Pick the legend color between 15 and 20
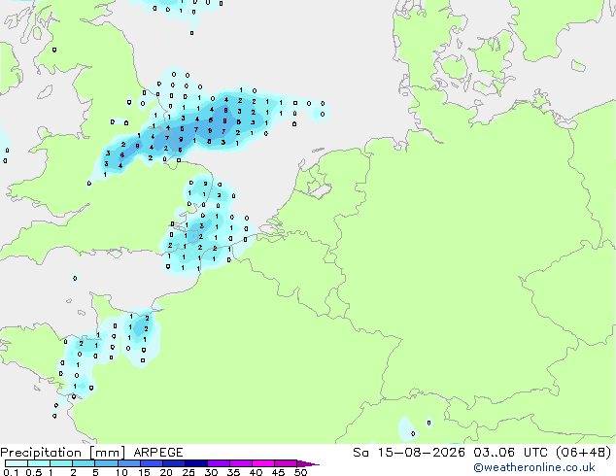The height and width of the screenshot is (476, 616). (x=152, y=463)
